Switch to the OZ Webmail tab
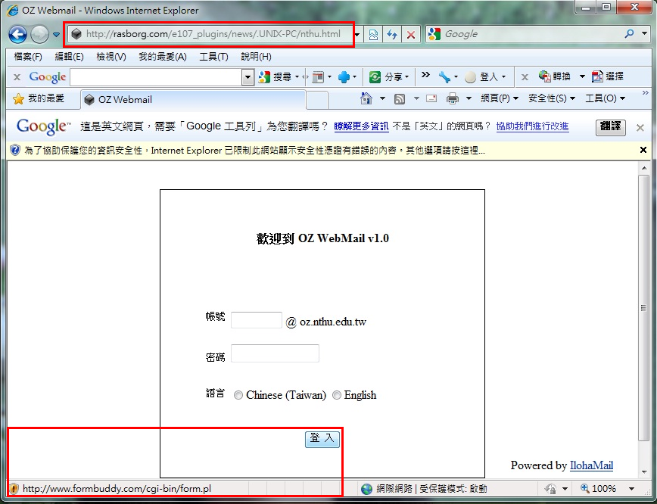Image resolution: width=657 pixels, height=504 pixels. [125, 99]
